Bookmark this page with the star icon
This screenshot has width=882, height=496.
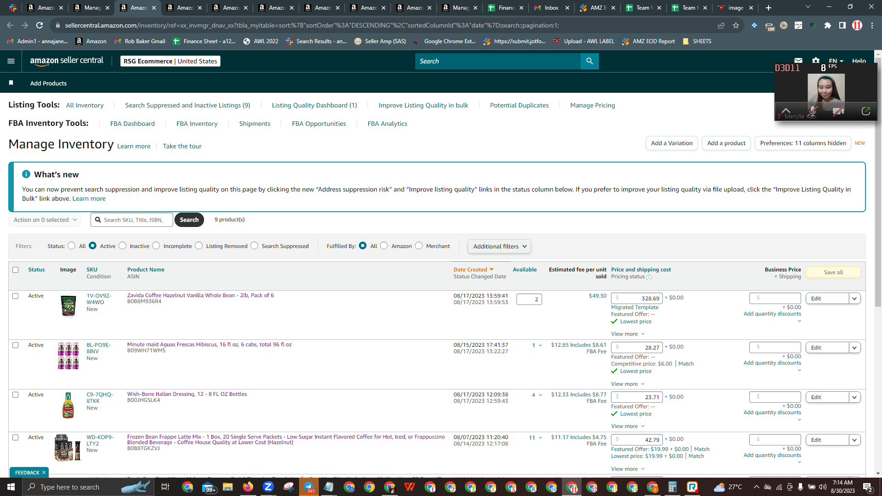(736, 25)
